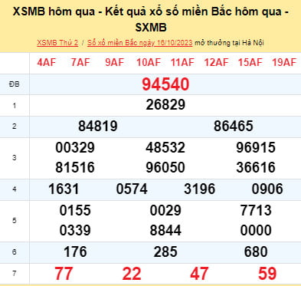Viewport: 301px width, 286px height.
Task: Click fourth prize number 1631
Action: (x=64, y=189)
